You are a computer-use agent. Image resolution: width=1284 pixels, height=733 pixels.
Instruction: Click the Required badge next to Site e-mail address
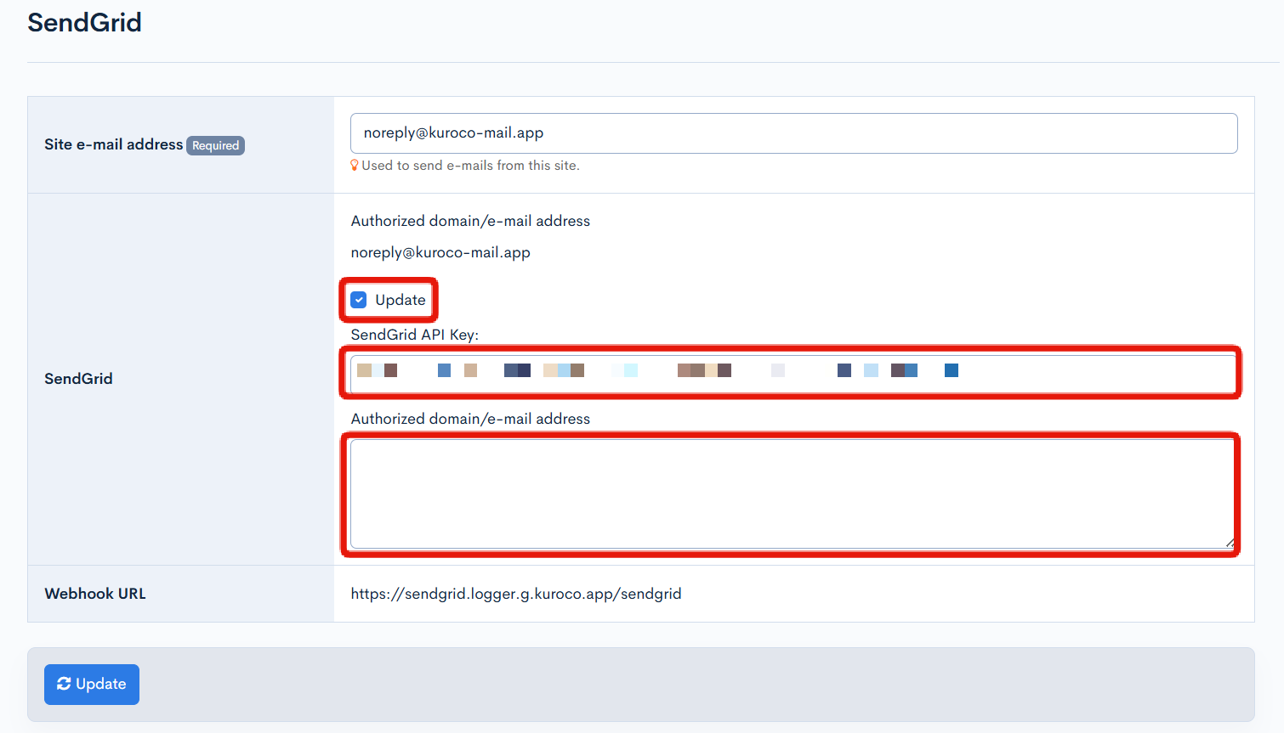[215, 145]
